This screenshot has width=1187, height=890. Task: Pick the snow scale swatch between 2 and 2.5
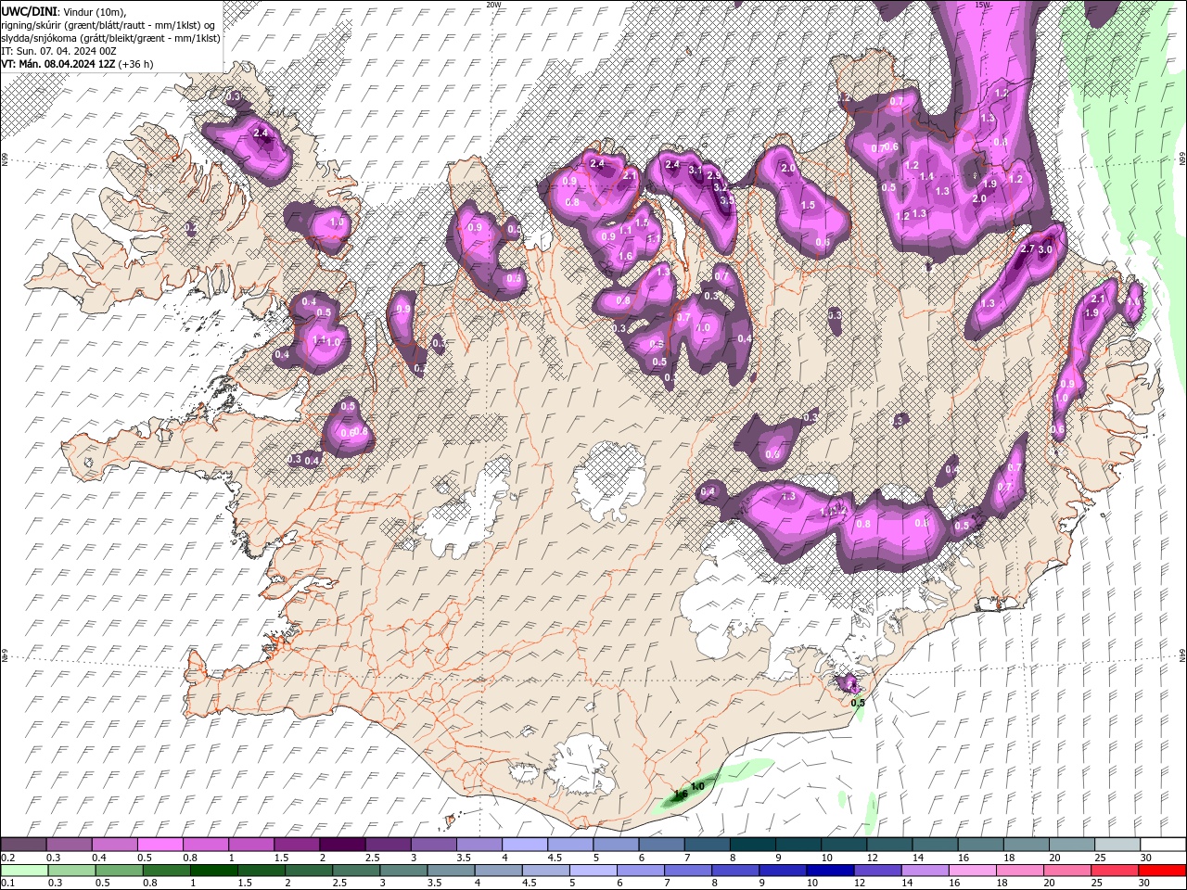pos(342,845)
